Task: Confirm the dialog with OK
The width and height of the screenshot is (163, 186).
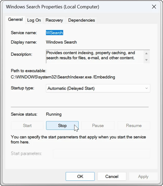Action: pyautogui.click(x=80, y=176)
